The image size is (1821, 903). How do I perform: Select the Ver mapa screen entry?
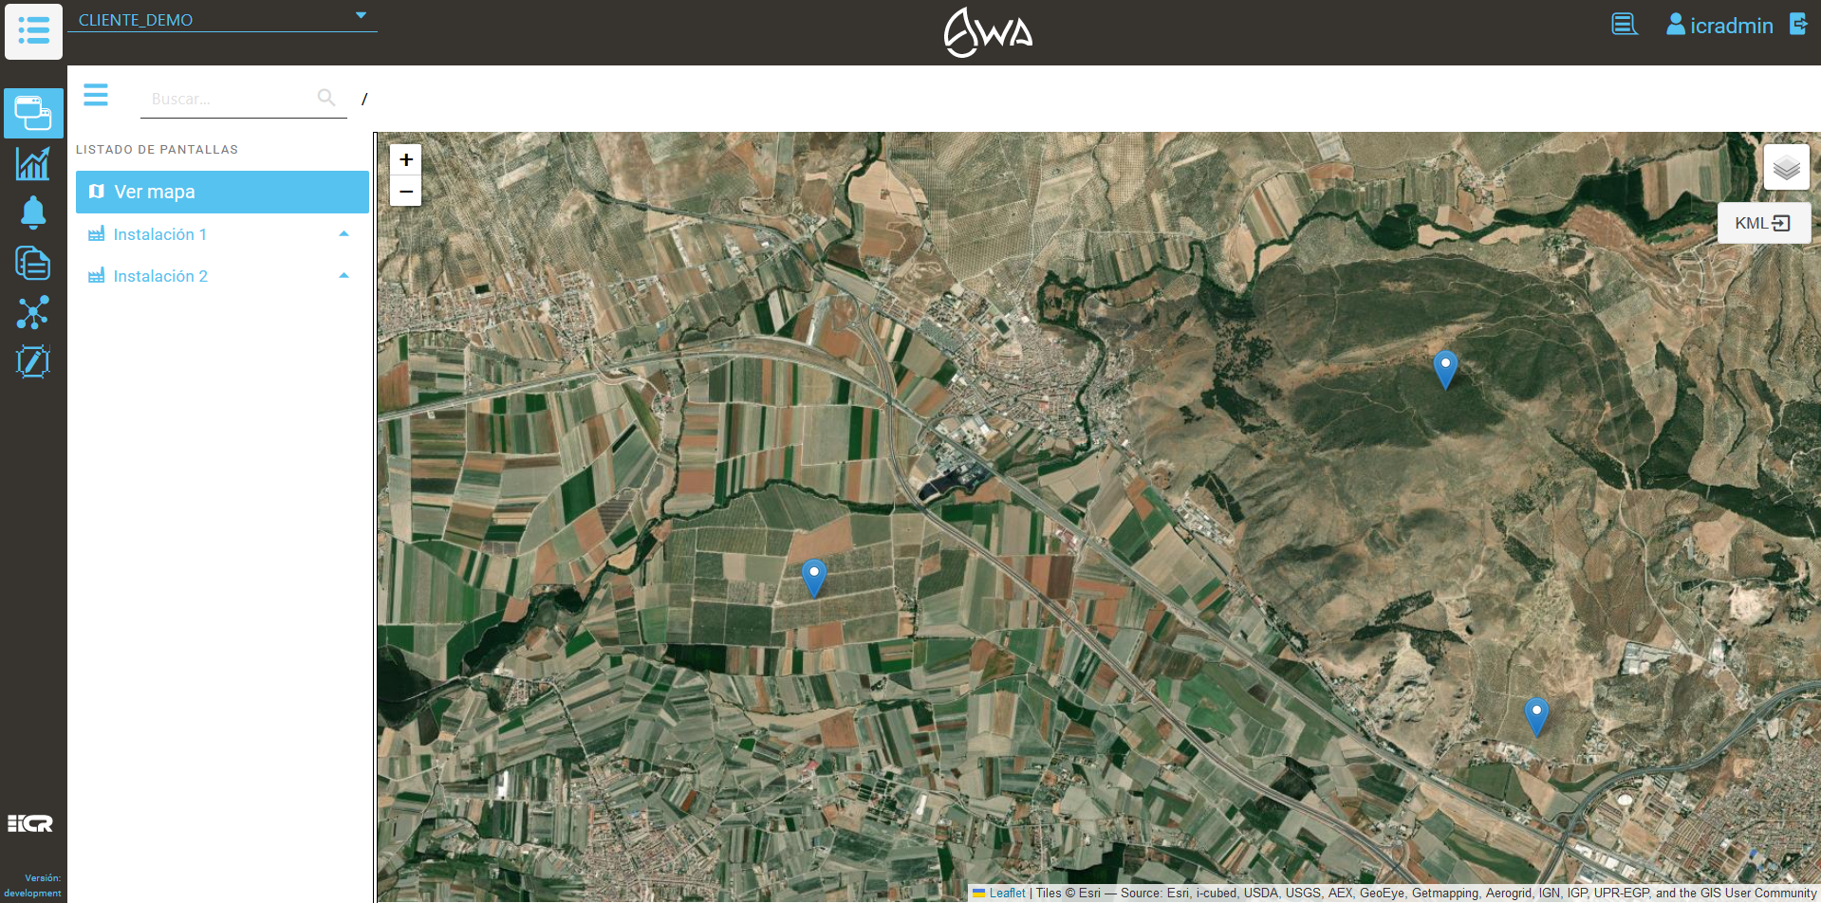pyautogui.click(x=222, y=192)
